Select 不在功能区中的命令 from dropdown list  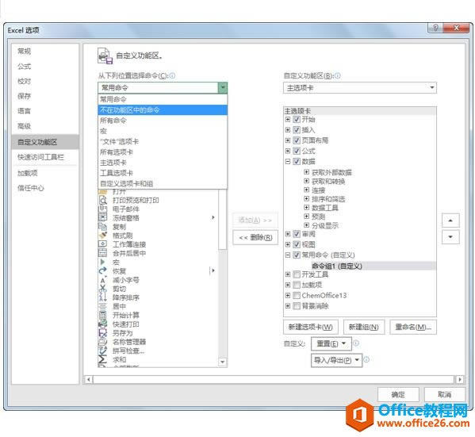163,110
